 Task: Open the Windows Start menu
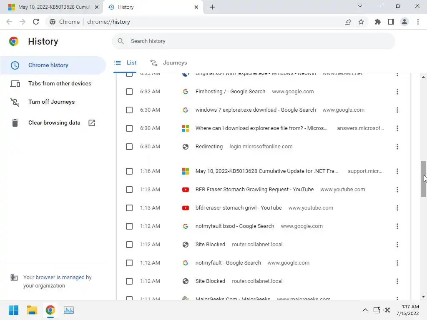click(x=13, y=310)
